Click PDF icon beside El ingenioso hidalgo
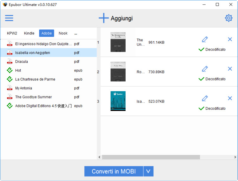The width and height of the screenshot is (238, 181). pyautogui.click(x=10, y=44)
